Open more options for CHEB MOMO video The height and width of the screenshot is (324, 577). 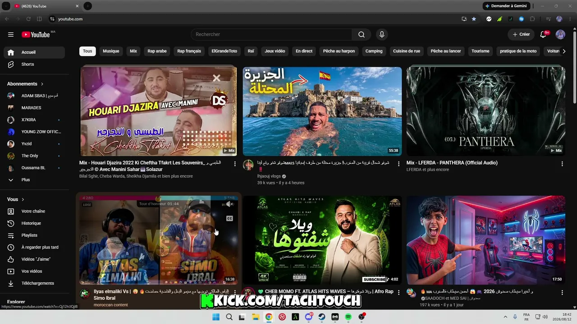(398, 293)
